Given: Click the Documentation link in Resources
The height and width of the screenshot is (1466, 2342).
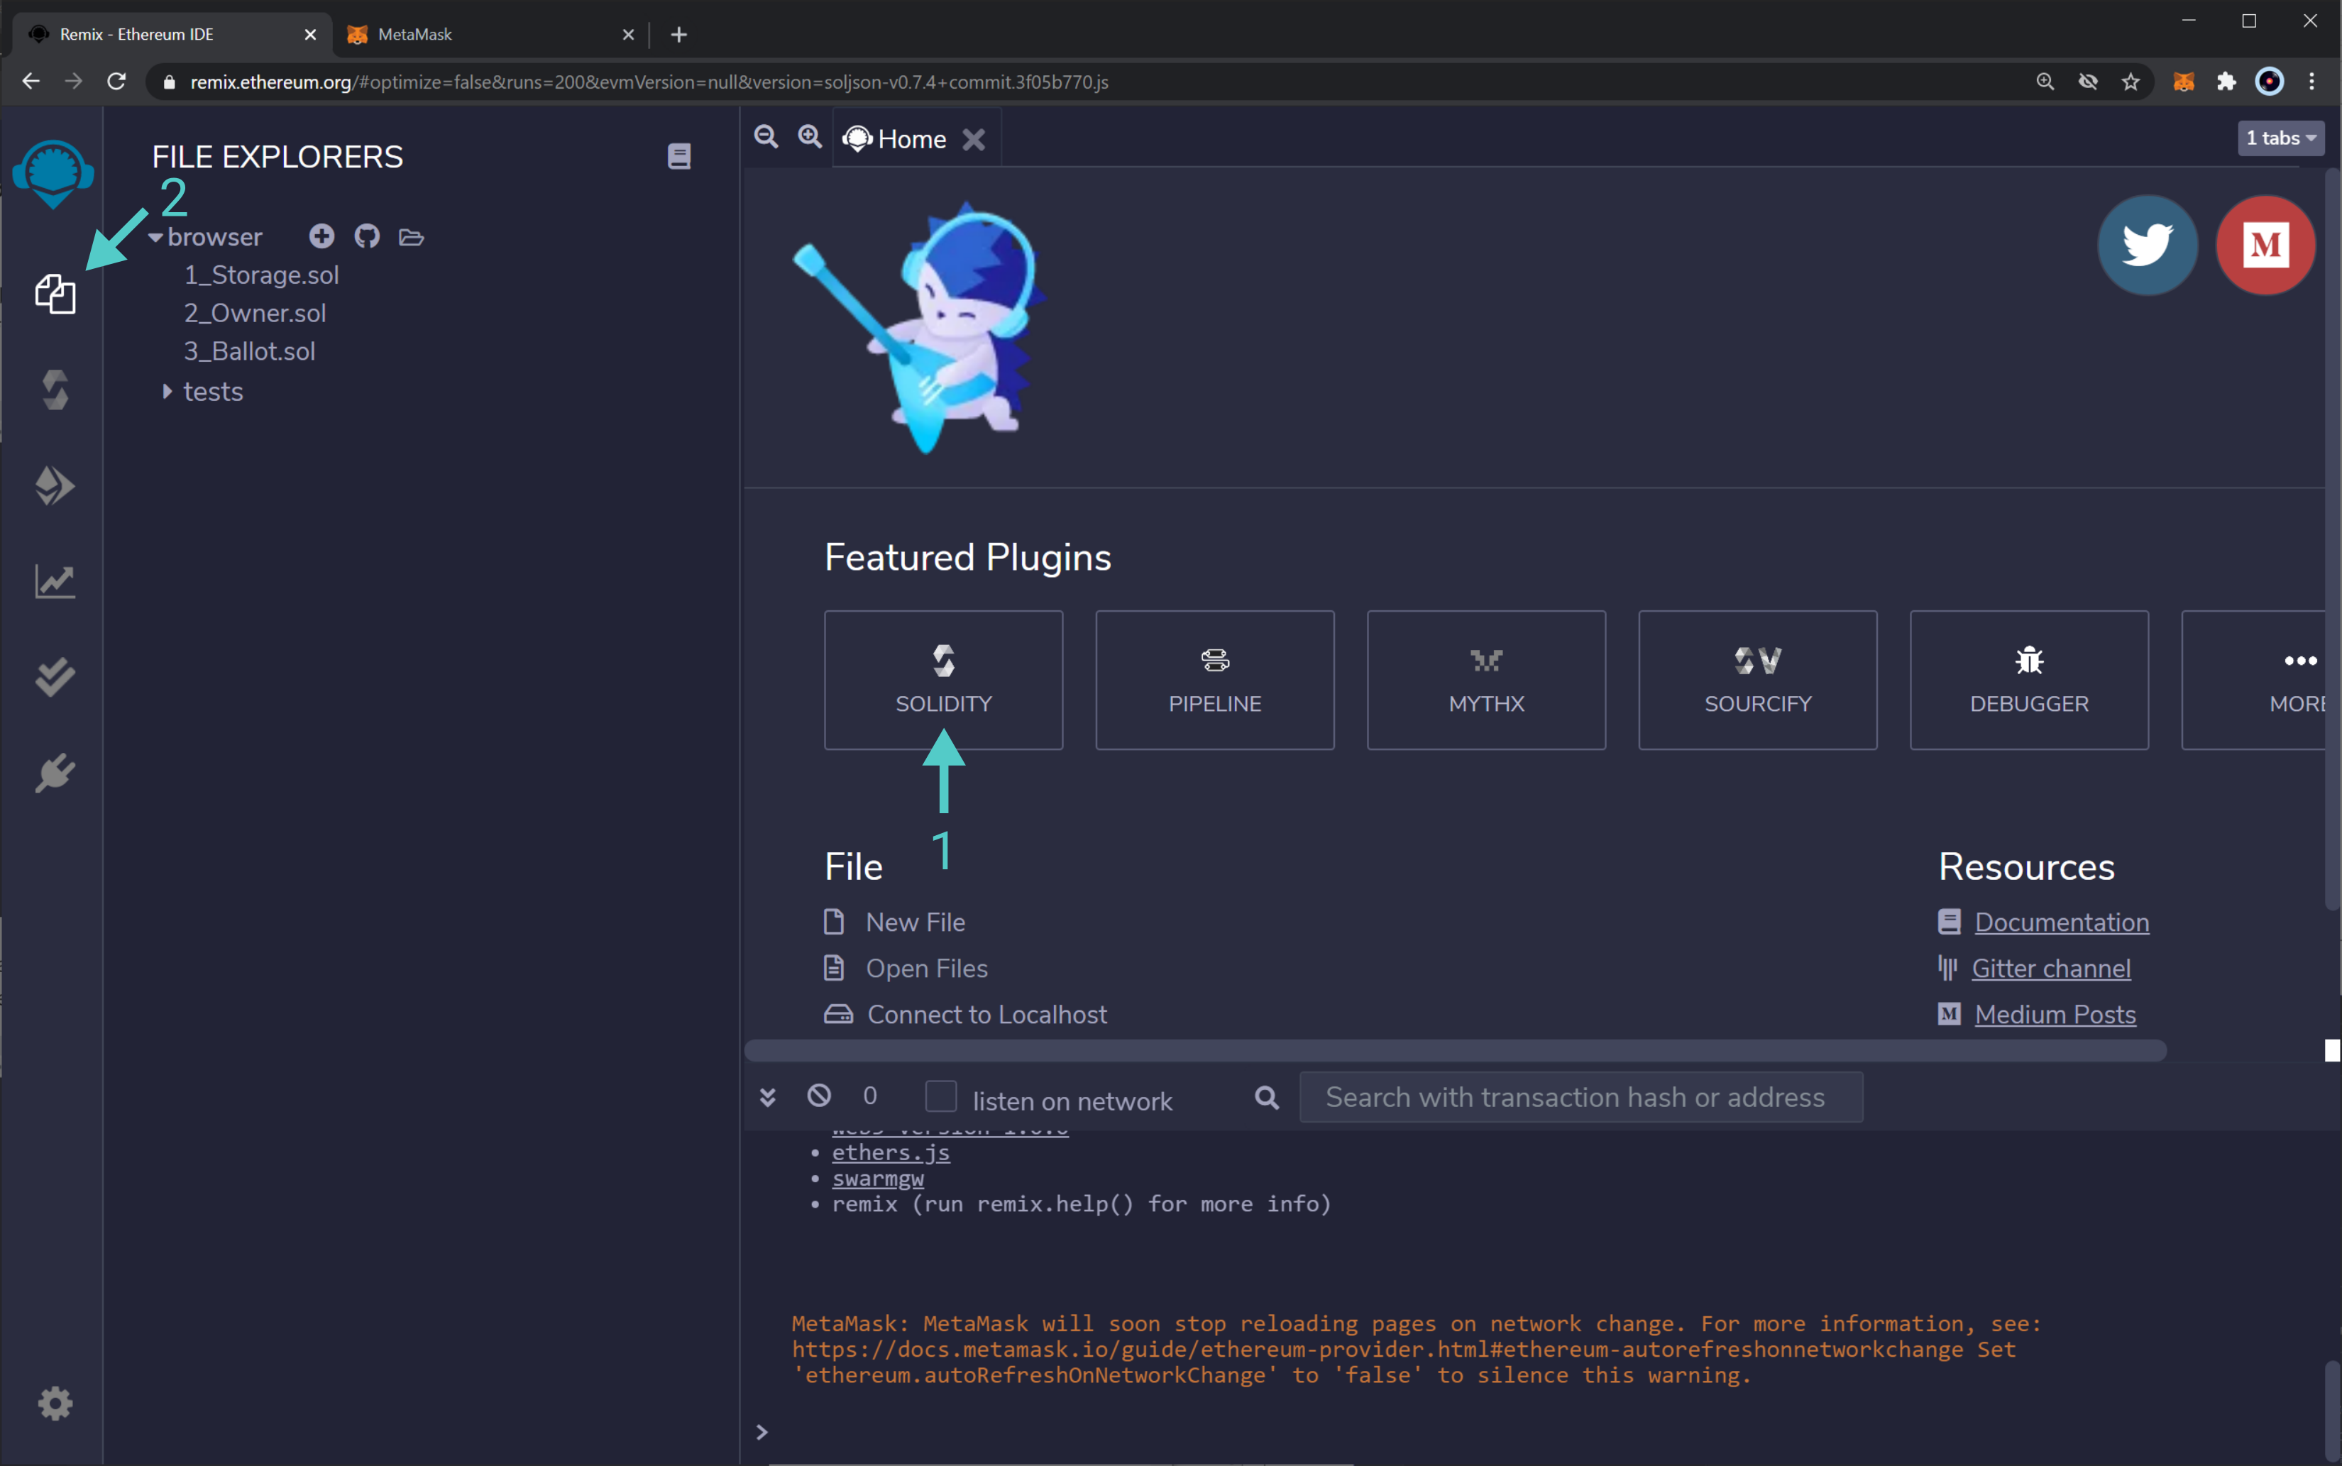Looking at the screenshot, I should click(x=2060, y=920).
